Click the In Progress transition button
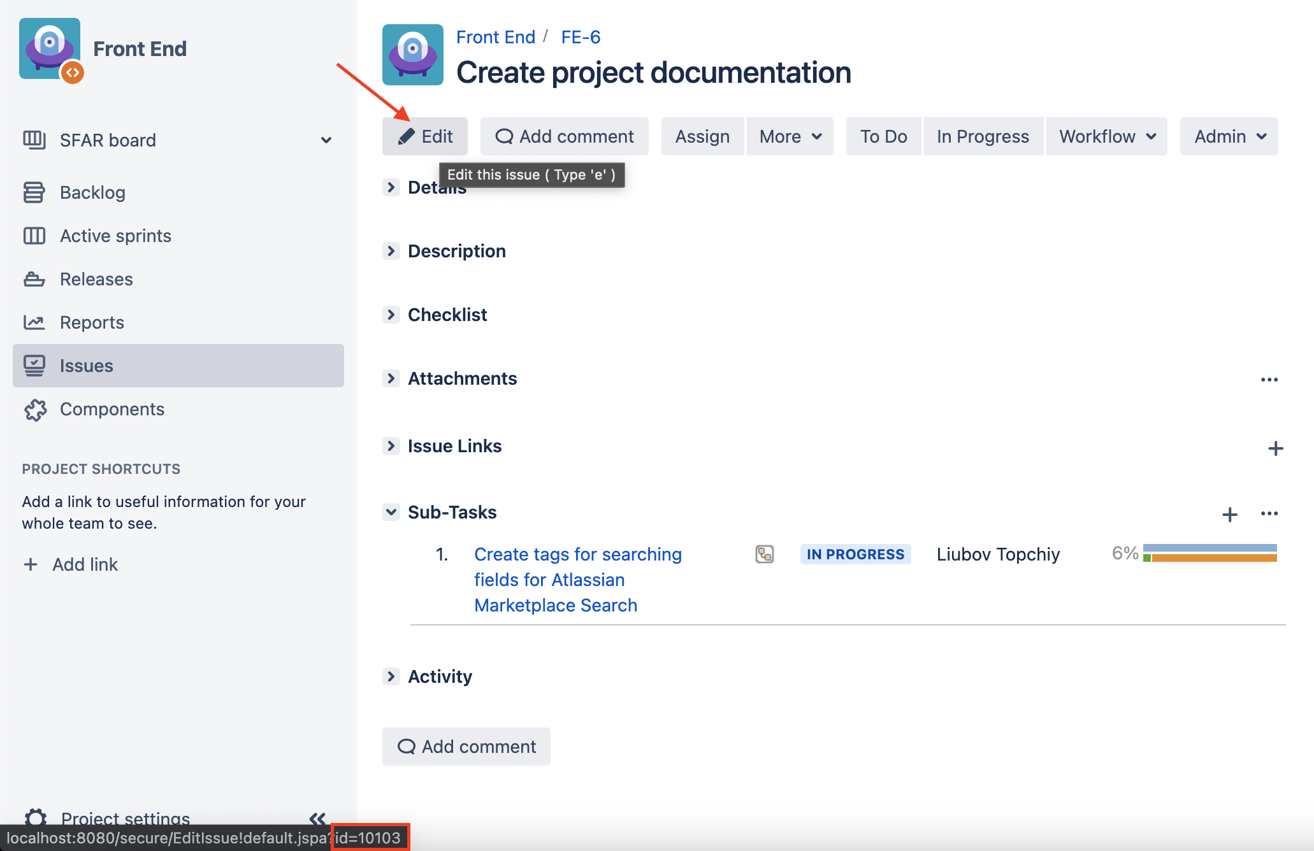Viewport: 1314px width, 851px height. click(x=983, y=136)
